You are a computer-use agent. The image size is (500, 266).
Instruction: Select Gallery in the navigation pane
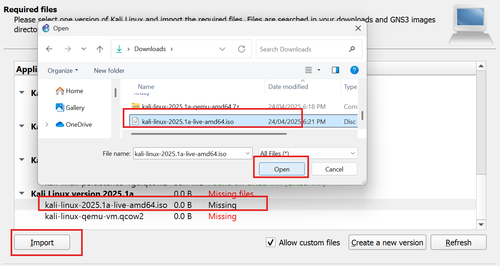(x=70, y=107)
